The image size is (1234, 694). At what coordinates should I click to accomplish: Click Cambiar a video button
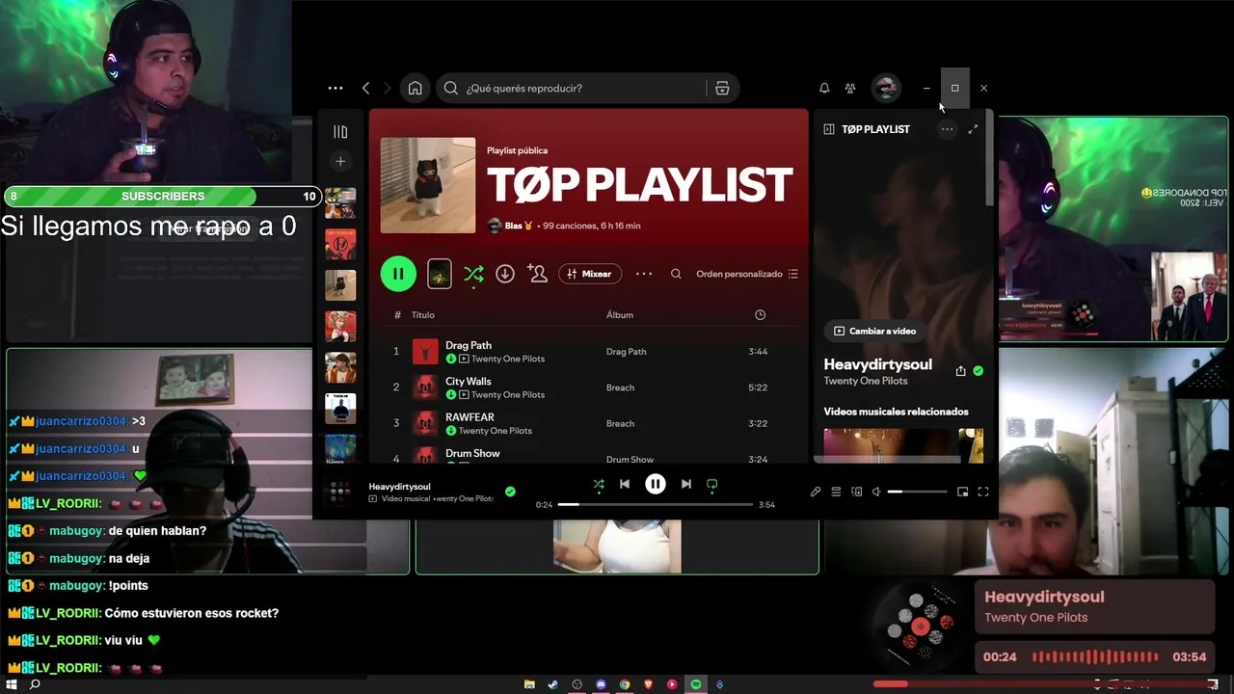click(875, 331)
